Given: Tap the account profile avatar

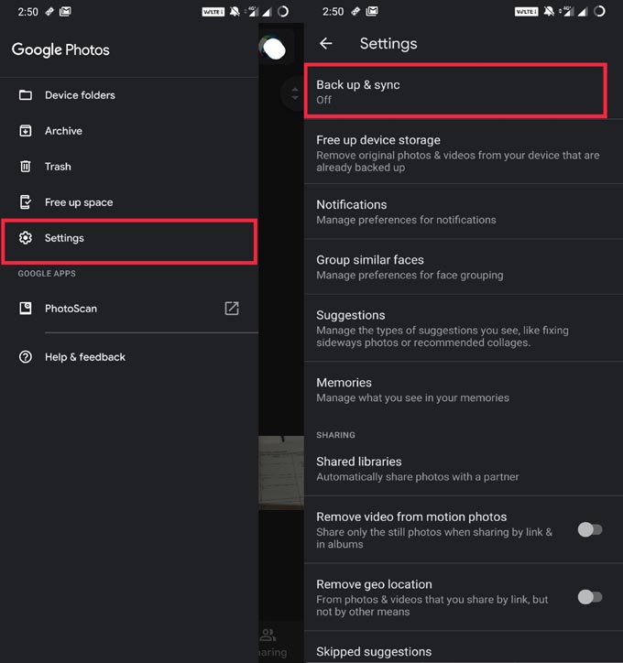Looking at the screenshot, I should pos(273,49).
